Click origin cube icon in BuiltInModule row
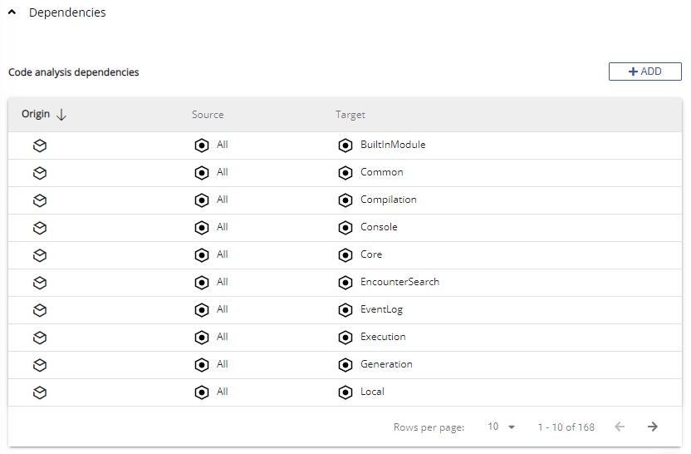This screenshot has width=691, height=454. point(40,146)
